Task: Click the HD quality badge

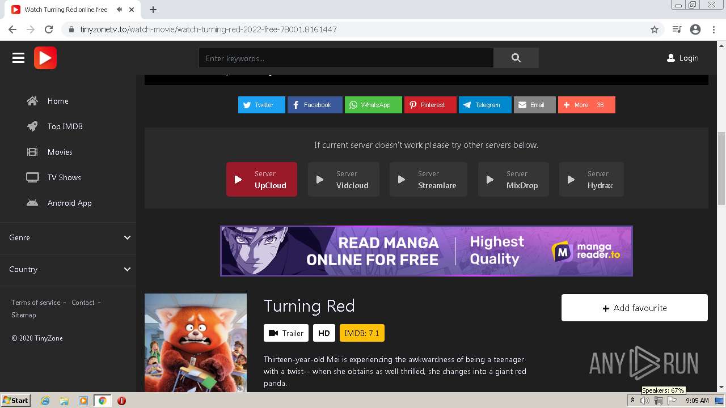Action: [324, 333]
